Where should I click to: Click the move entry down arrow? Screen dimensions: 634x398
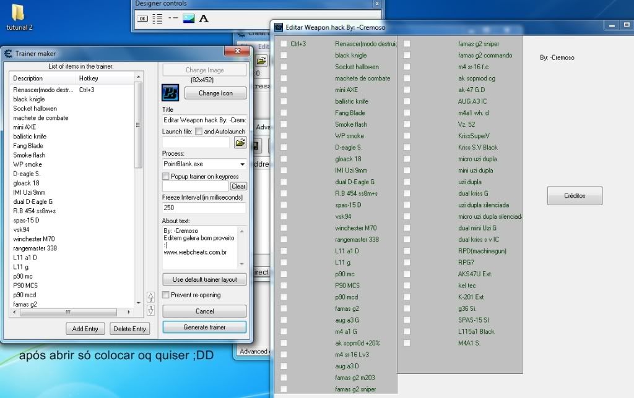[150, 310]
